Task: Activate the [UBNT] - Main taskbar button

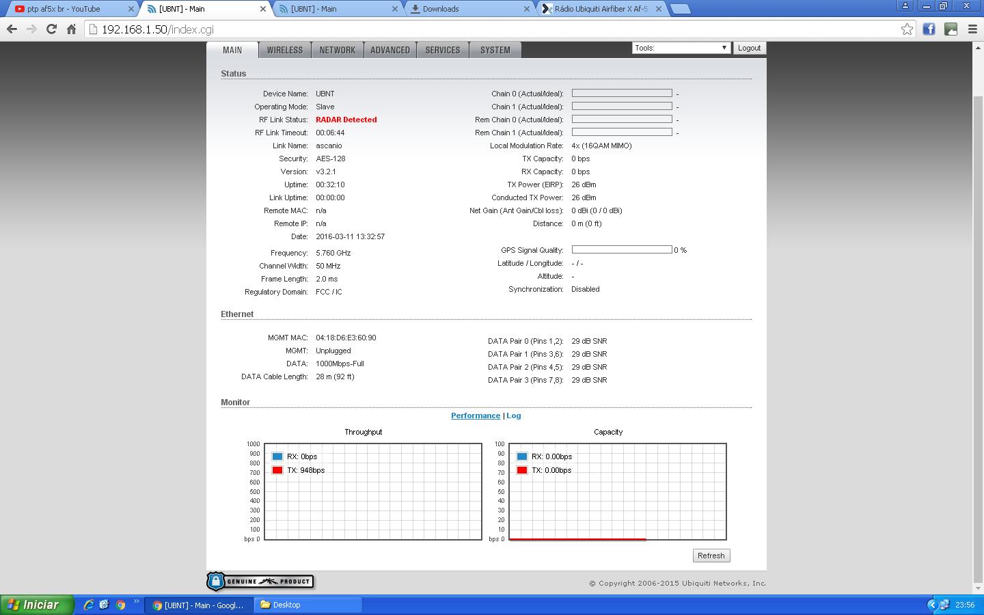Action: click(198, 605)
